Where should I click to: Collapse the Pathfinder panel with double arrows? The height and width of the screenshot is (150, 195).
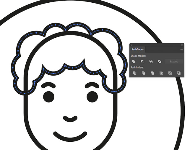tap(182, 45)
